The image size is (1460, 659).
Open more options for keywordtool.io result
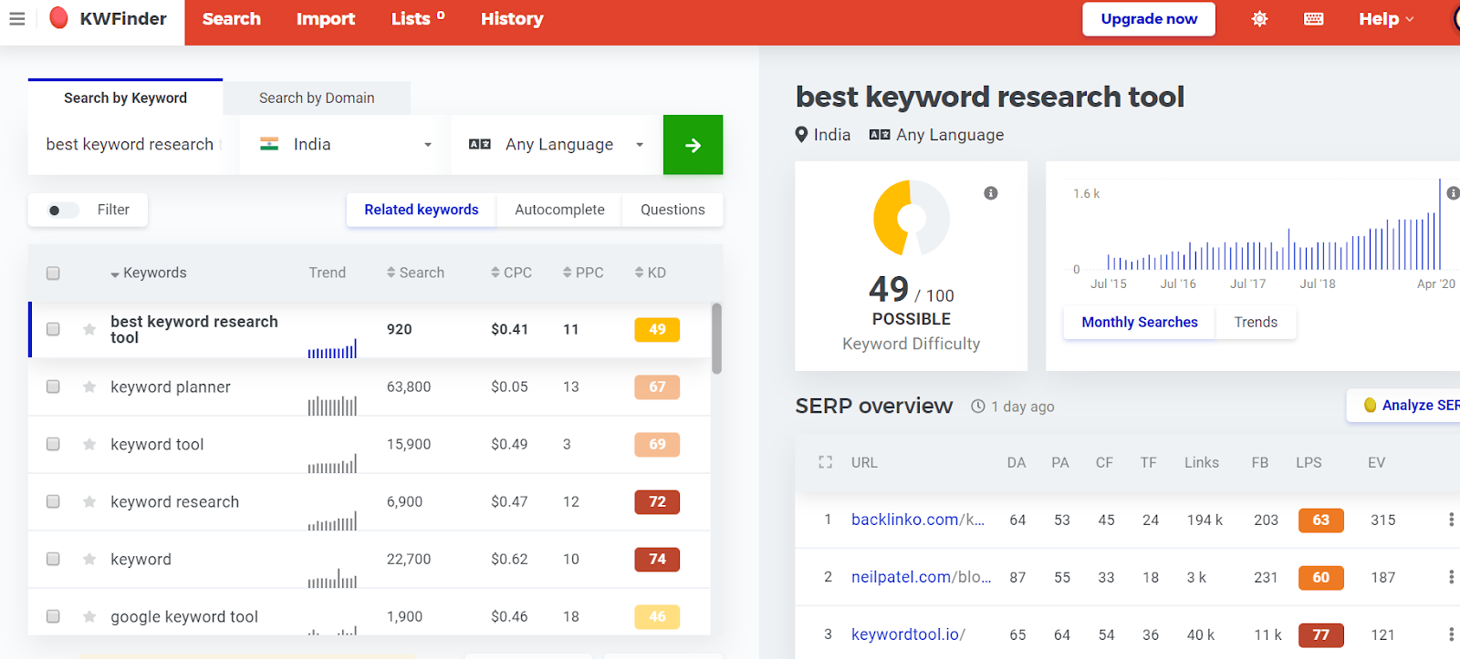tap(1451, 634)
